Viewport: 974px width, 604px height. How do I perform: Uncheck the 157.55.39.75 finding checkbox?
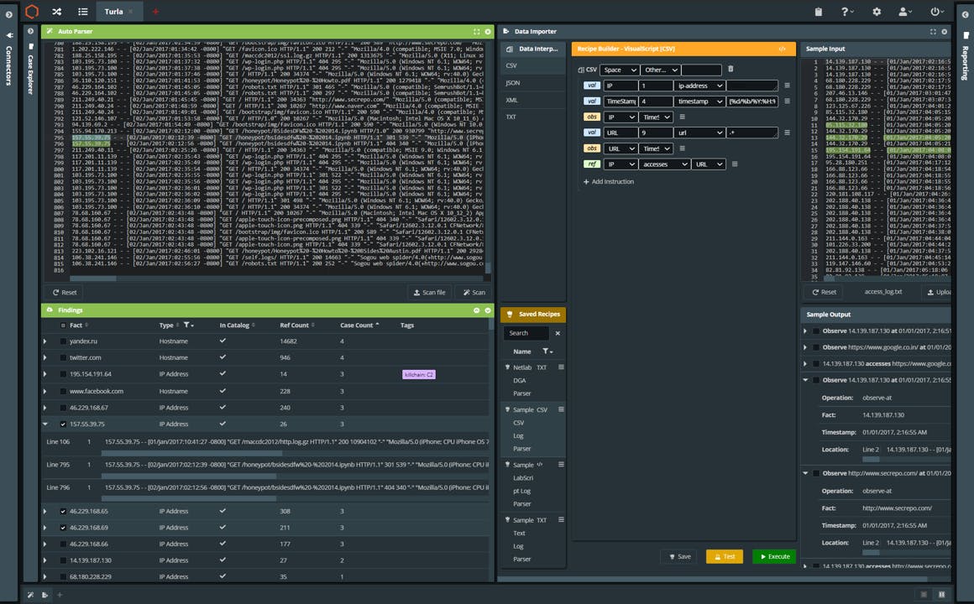pos(63,424)
